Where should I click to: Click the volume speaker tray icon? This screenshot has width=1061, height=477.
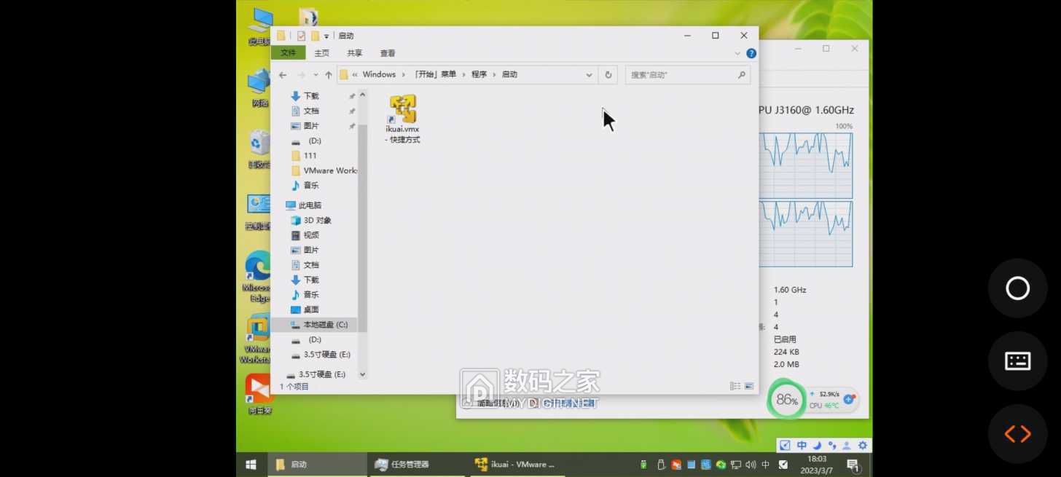pyautogui.click(x=751, y=465)
